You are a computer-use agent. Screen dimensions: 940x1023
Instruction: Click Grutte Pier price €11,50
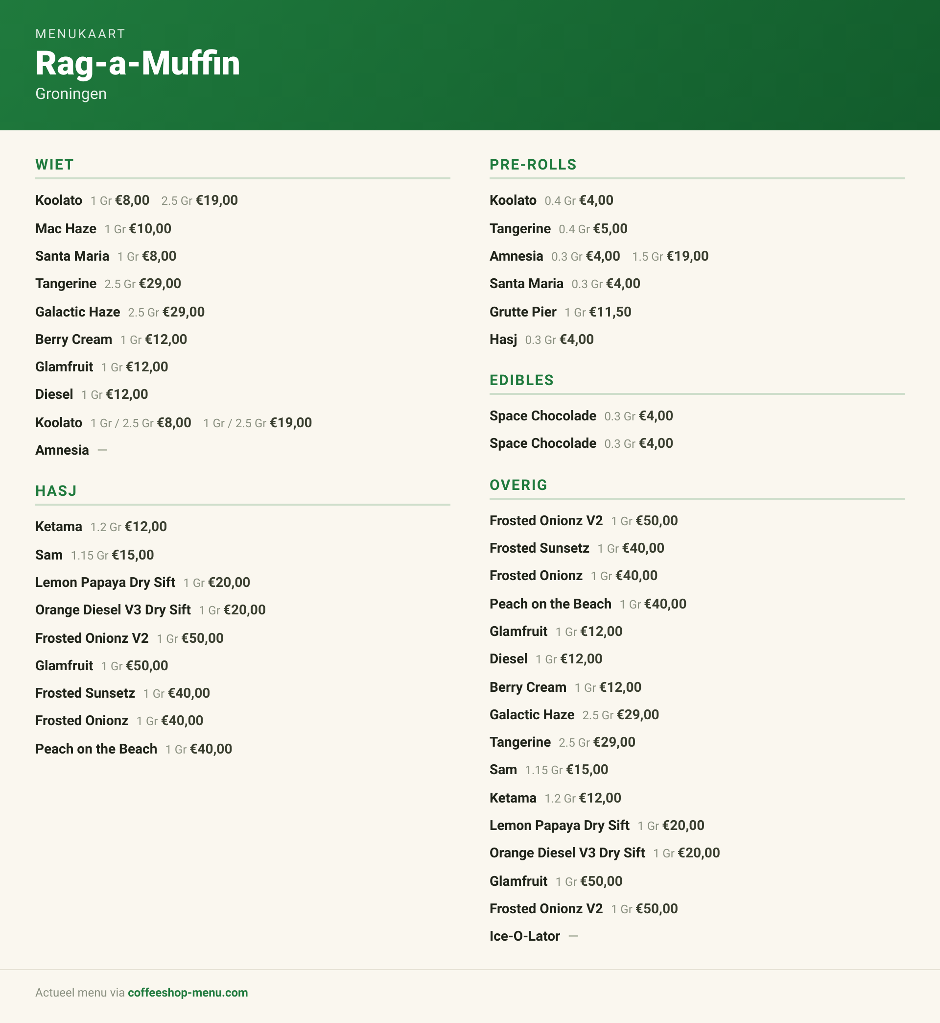coord(611,312)
